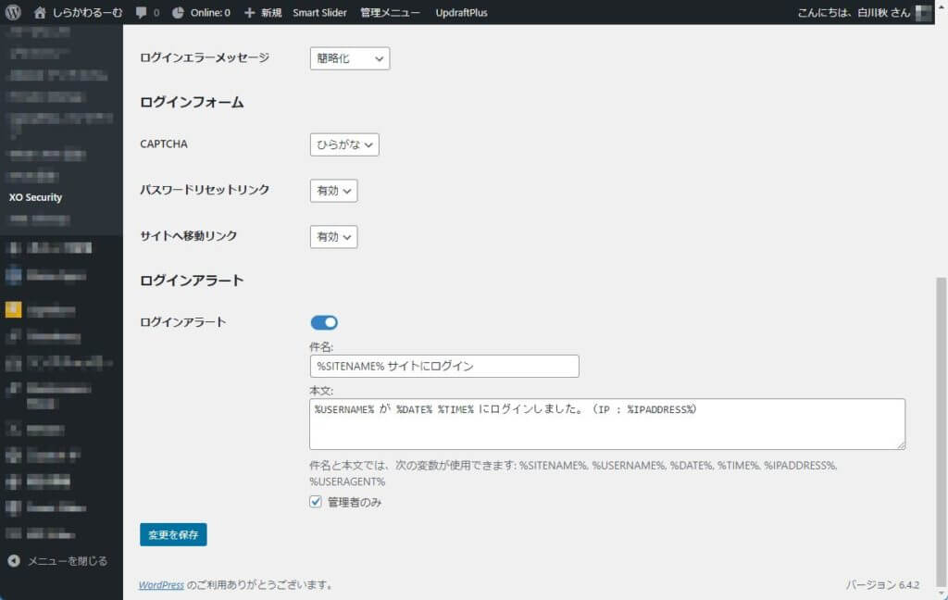Select XO Security in the sidebar
The image size is (948, 600).
pos(36,197)
